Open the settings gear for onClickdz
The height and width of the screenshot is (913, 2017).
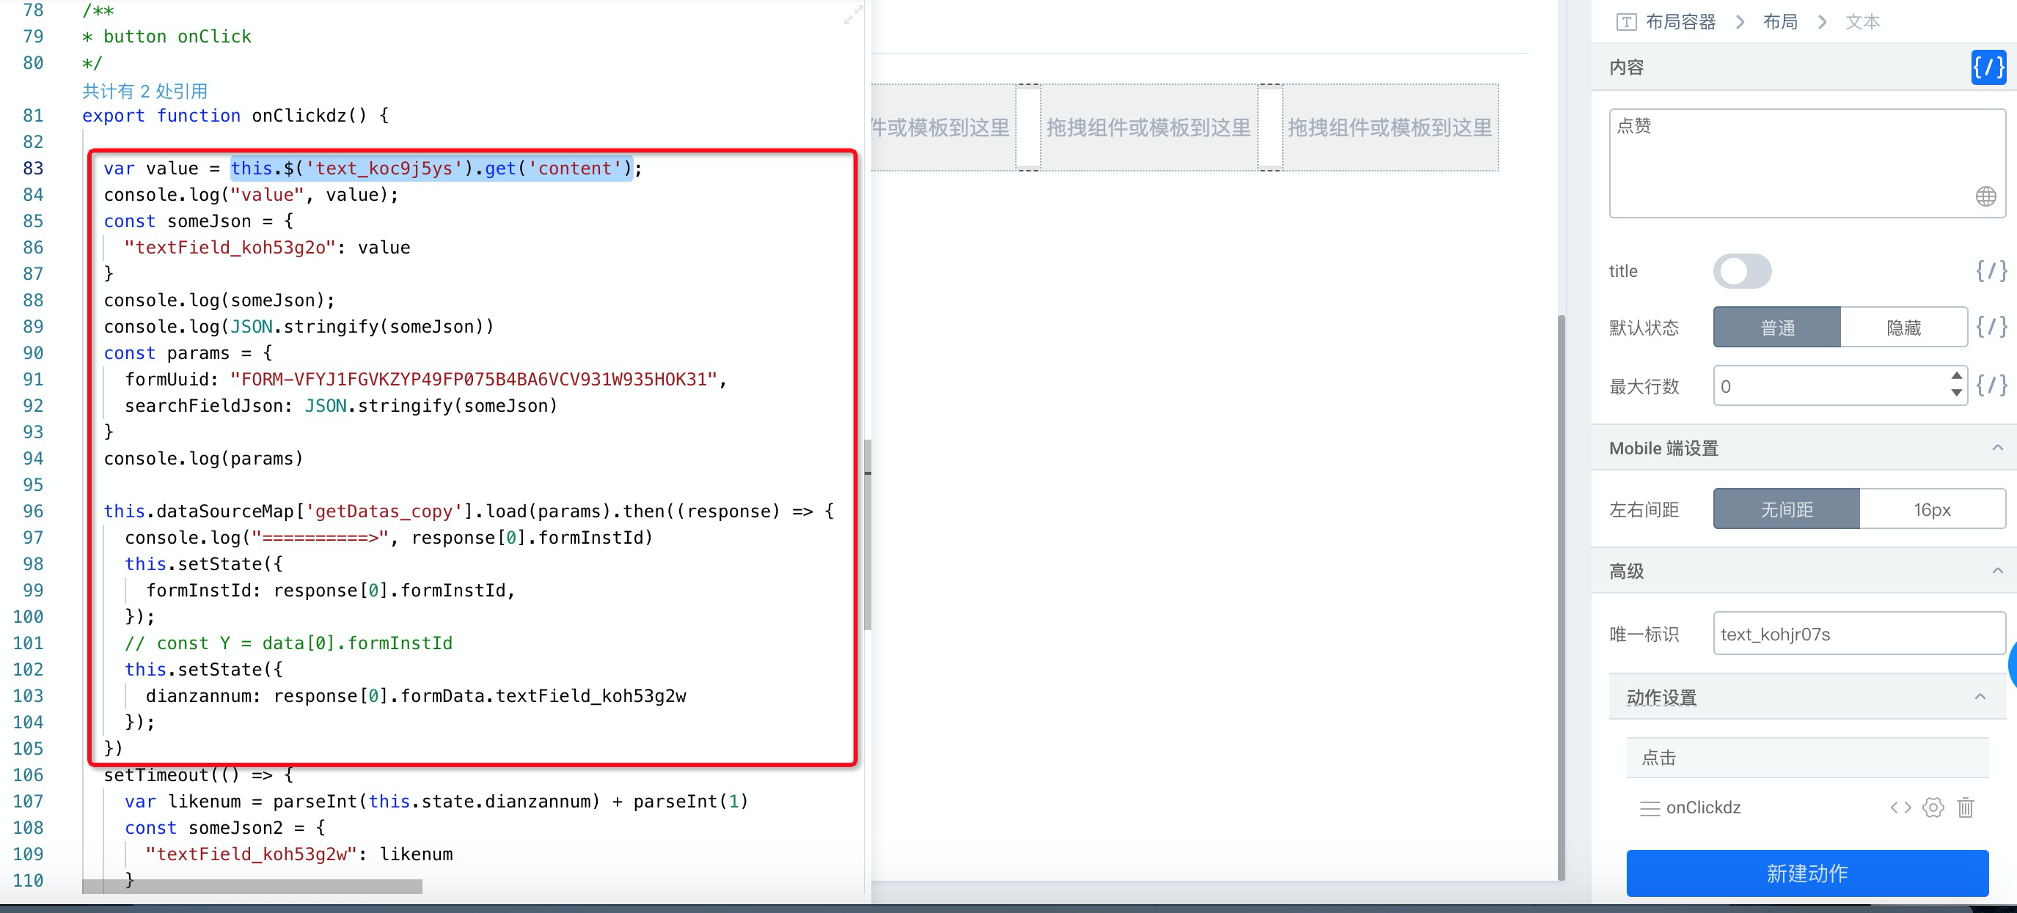tap(1933, 807)
